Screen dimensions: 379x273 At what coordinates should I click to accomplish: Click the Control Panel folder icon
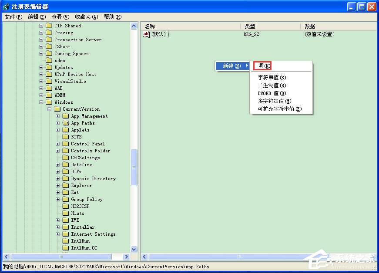click(65, 143)
